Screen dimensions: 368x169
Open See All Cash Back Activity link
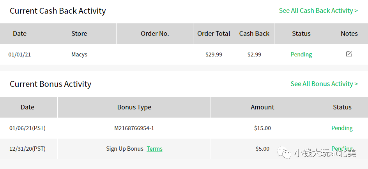[x=318, y=11]
